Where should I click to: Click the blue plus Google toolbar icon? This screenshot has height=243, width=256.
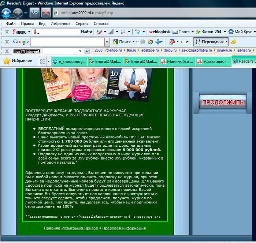(158, 42)
